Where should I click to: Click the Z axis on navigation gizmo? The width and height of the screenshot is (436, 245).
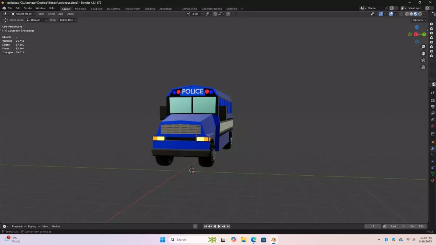click(x=417, y=27)
